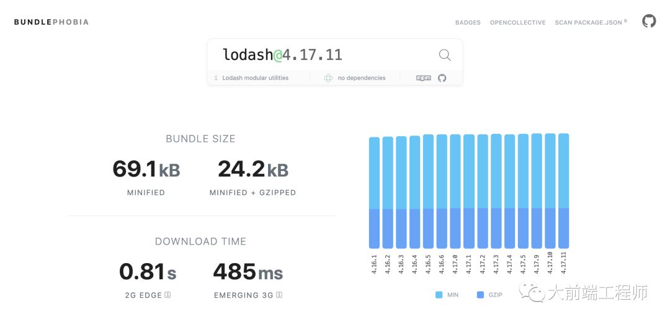
Task: Select the 4.17.11 version bar
Action: [563, 191]
